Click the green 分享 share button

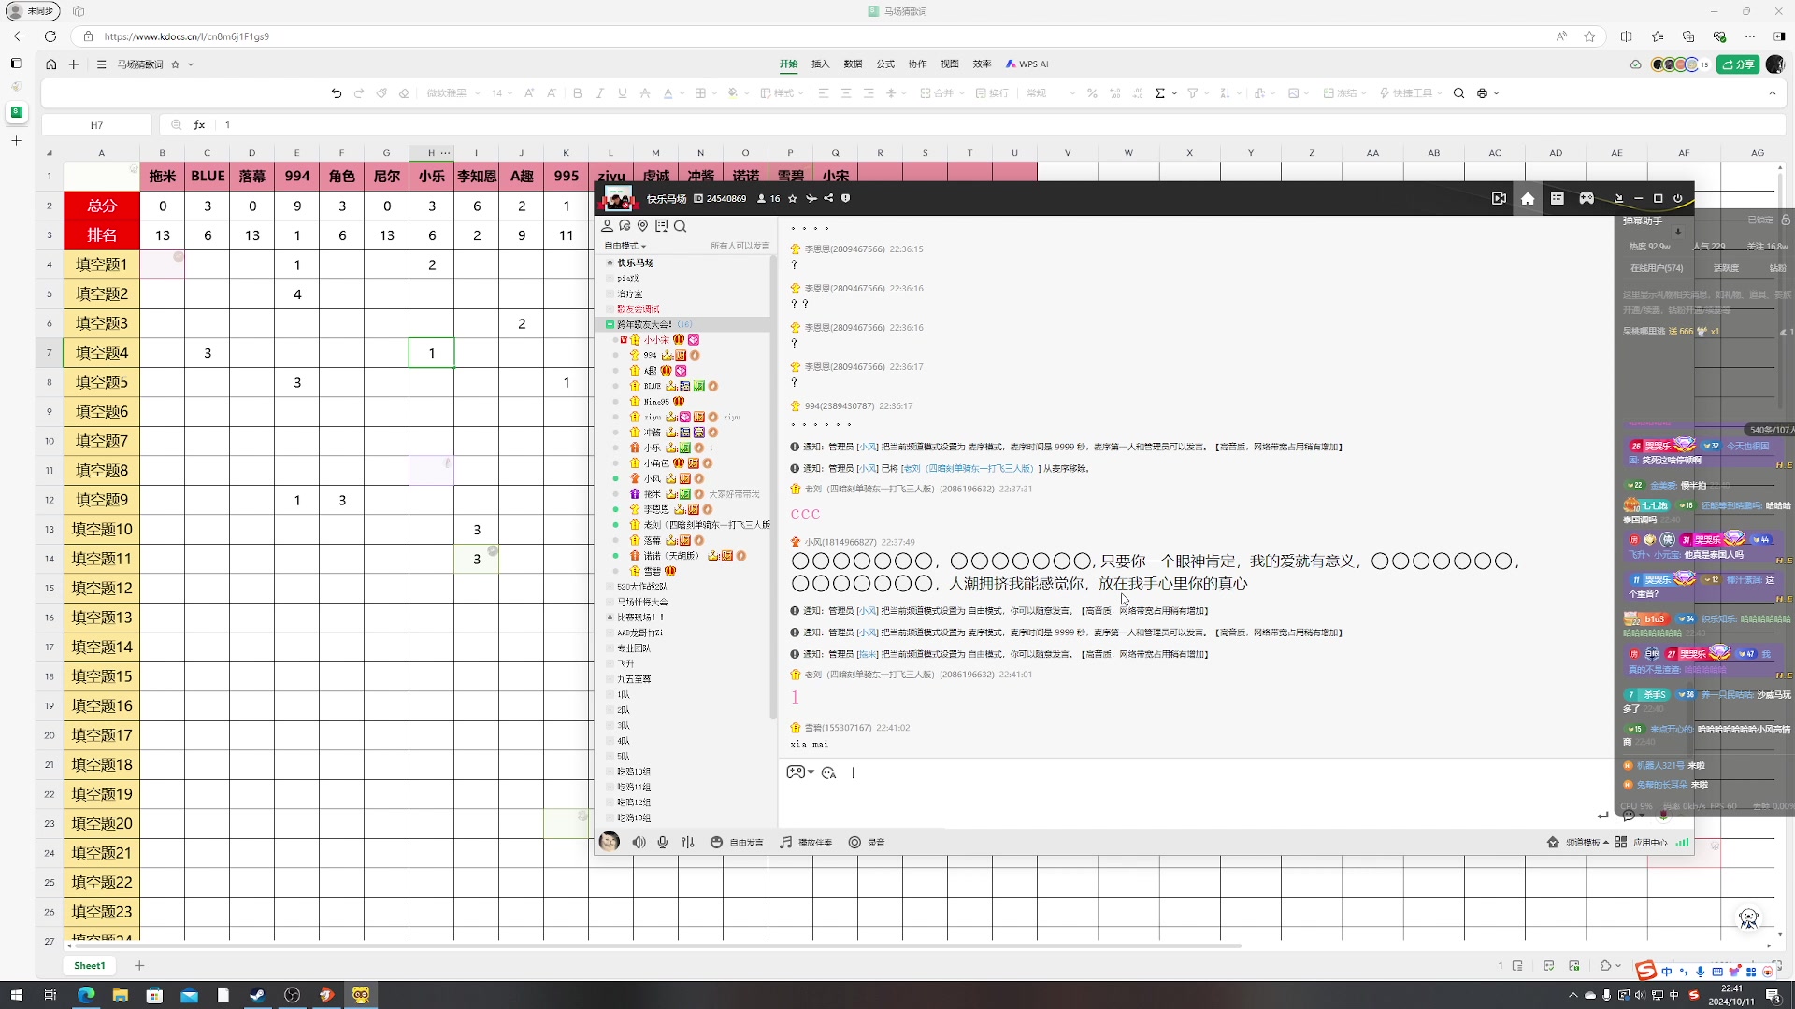click(x=1738, y=64)
